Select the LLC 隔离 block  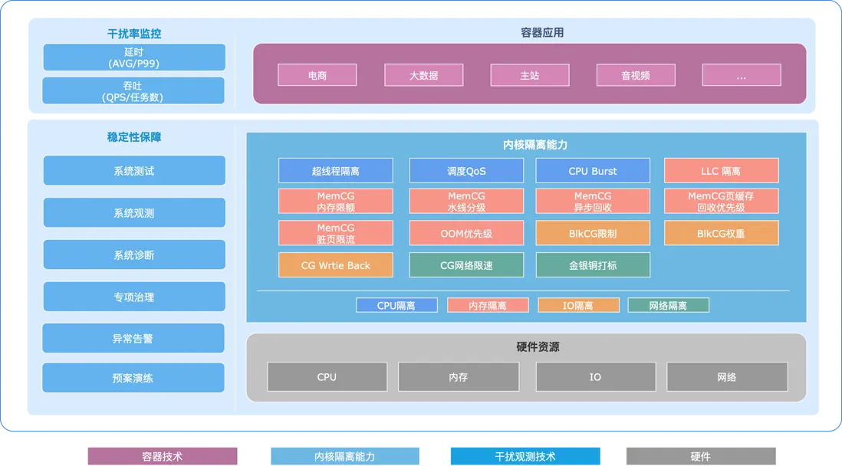coord(720,170)
